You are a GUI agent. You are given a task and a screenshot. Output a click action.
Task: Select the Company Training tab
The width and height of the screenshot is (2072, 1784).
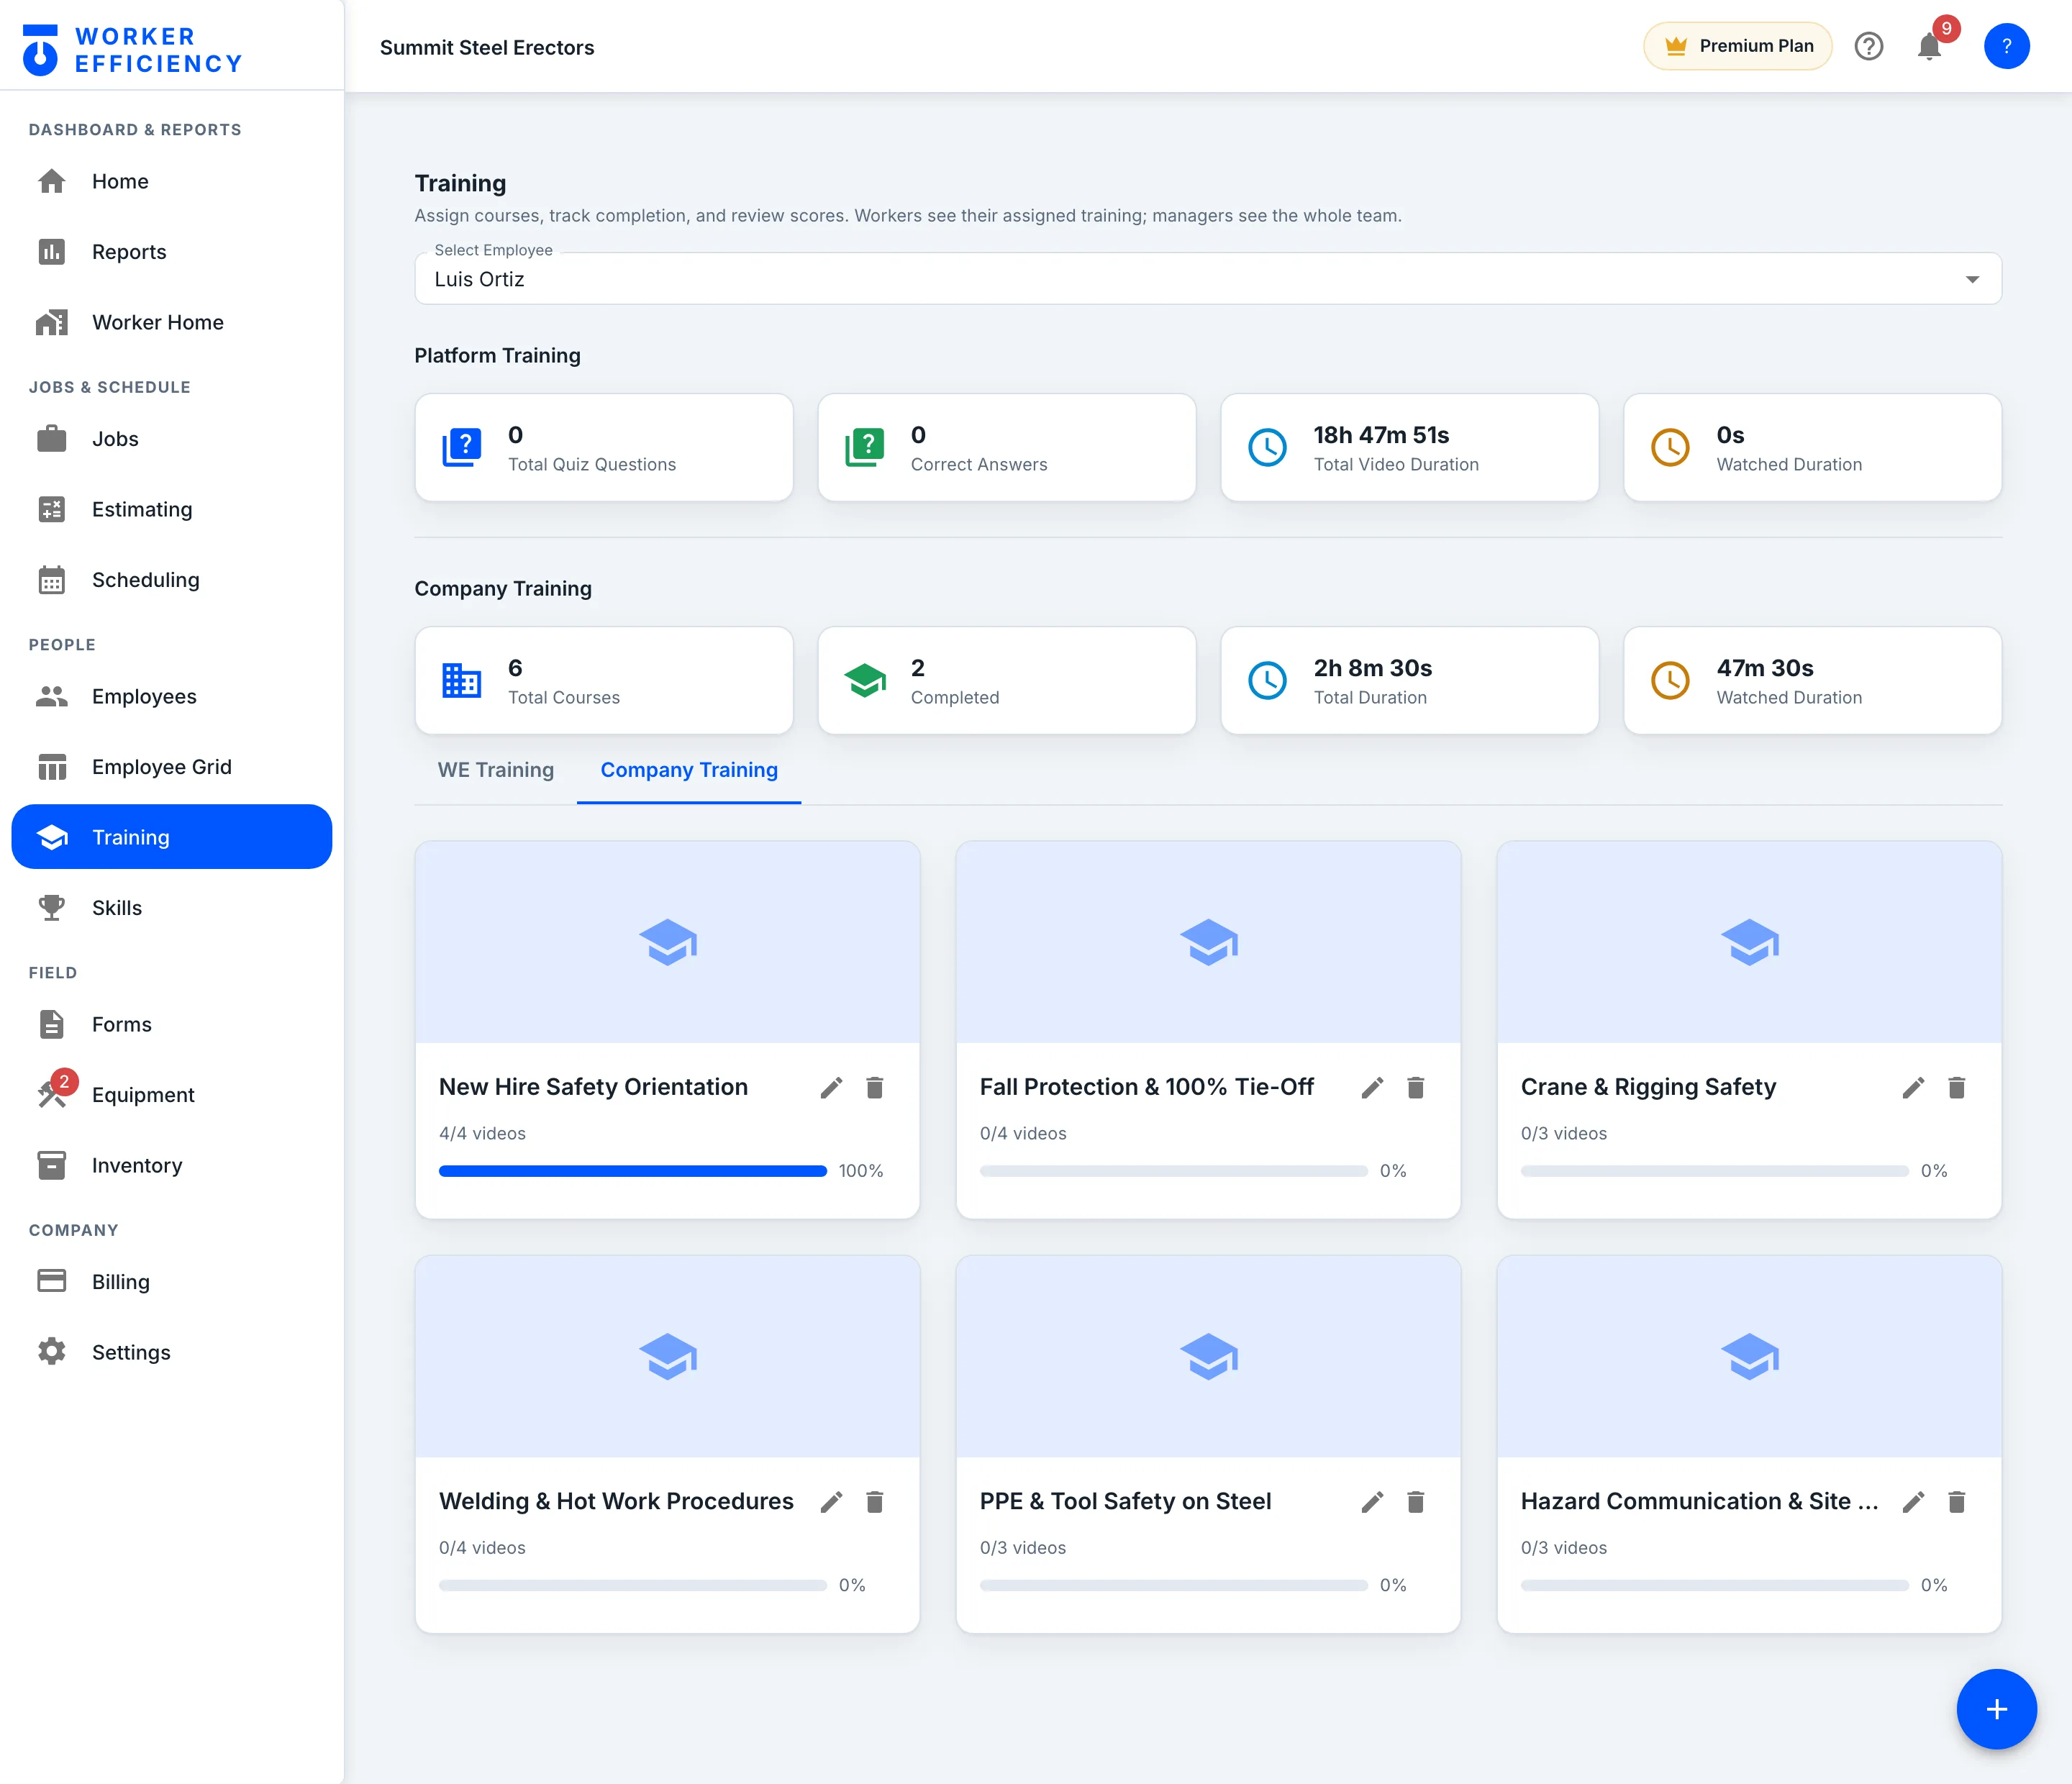point(689,770)
